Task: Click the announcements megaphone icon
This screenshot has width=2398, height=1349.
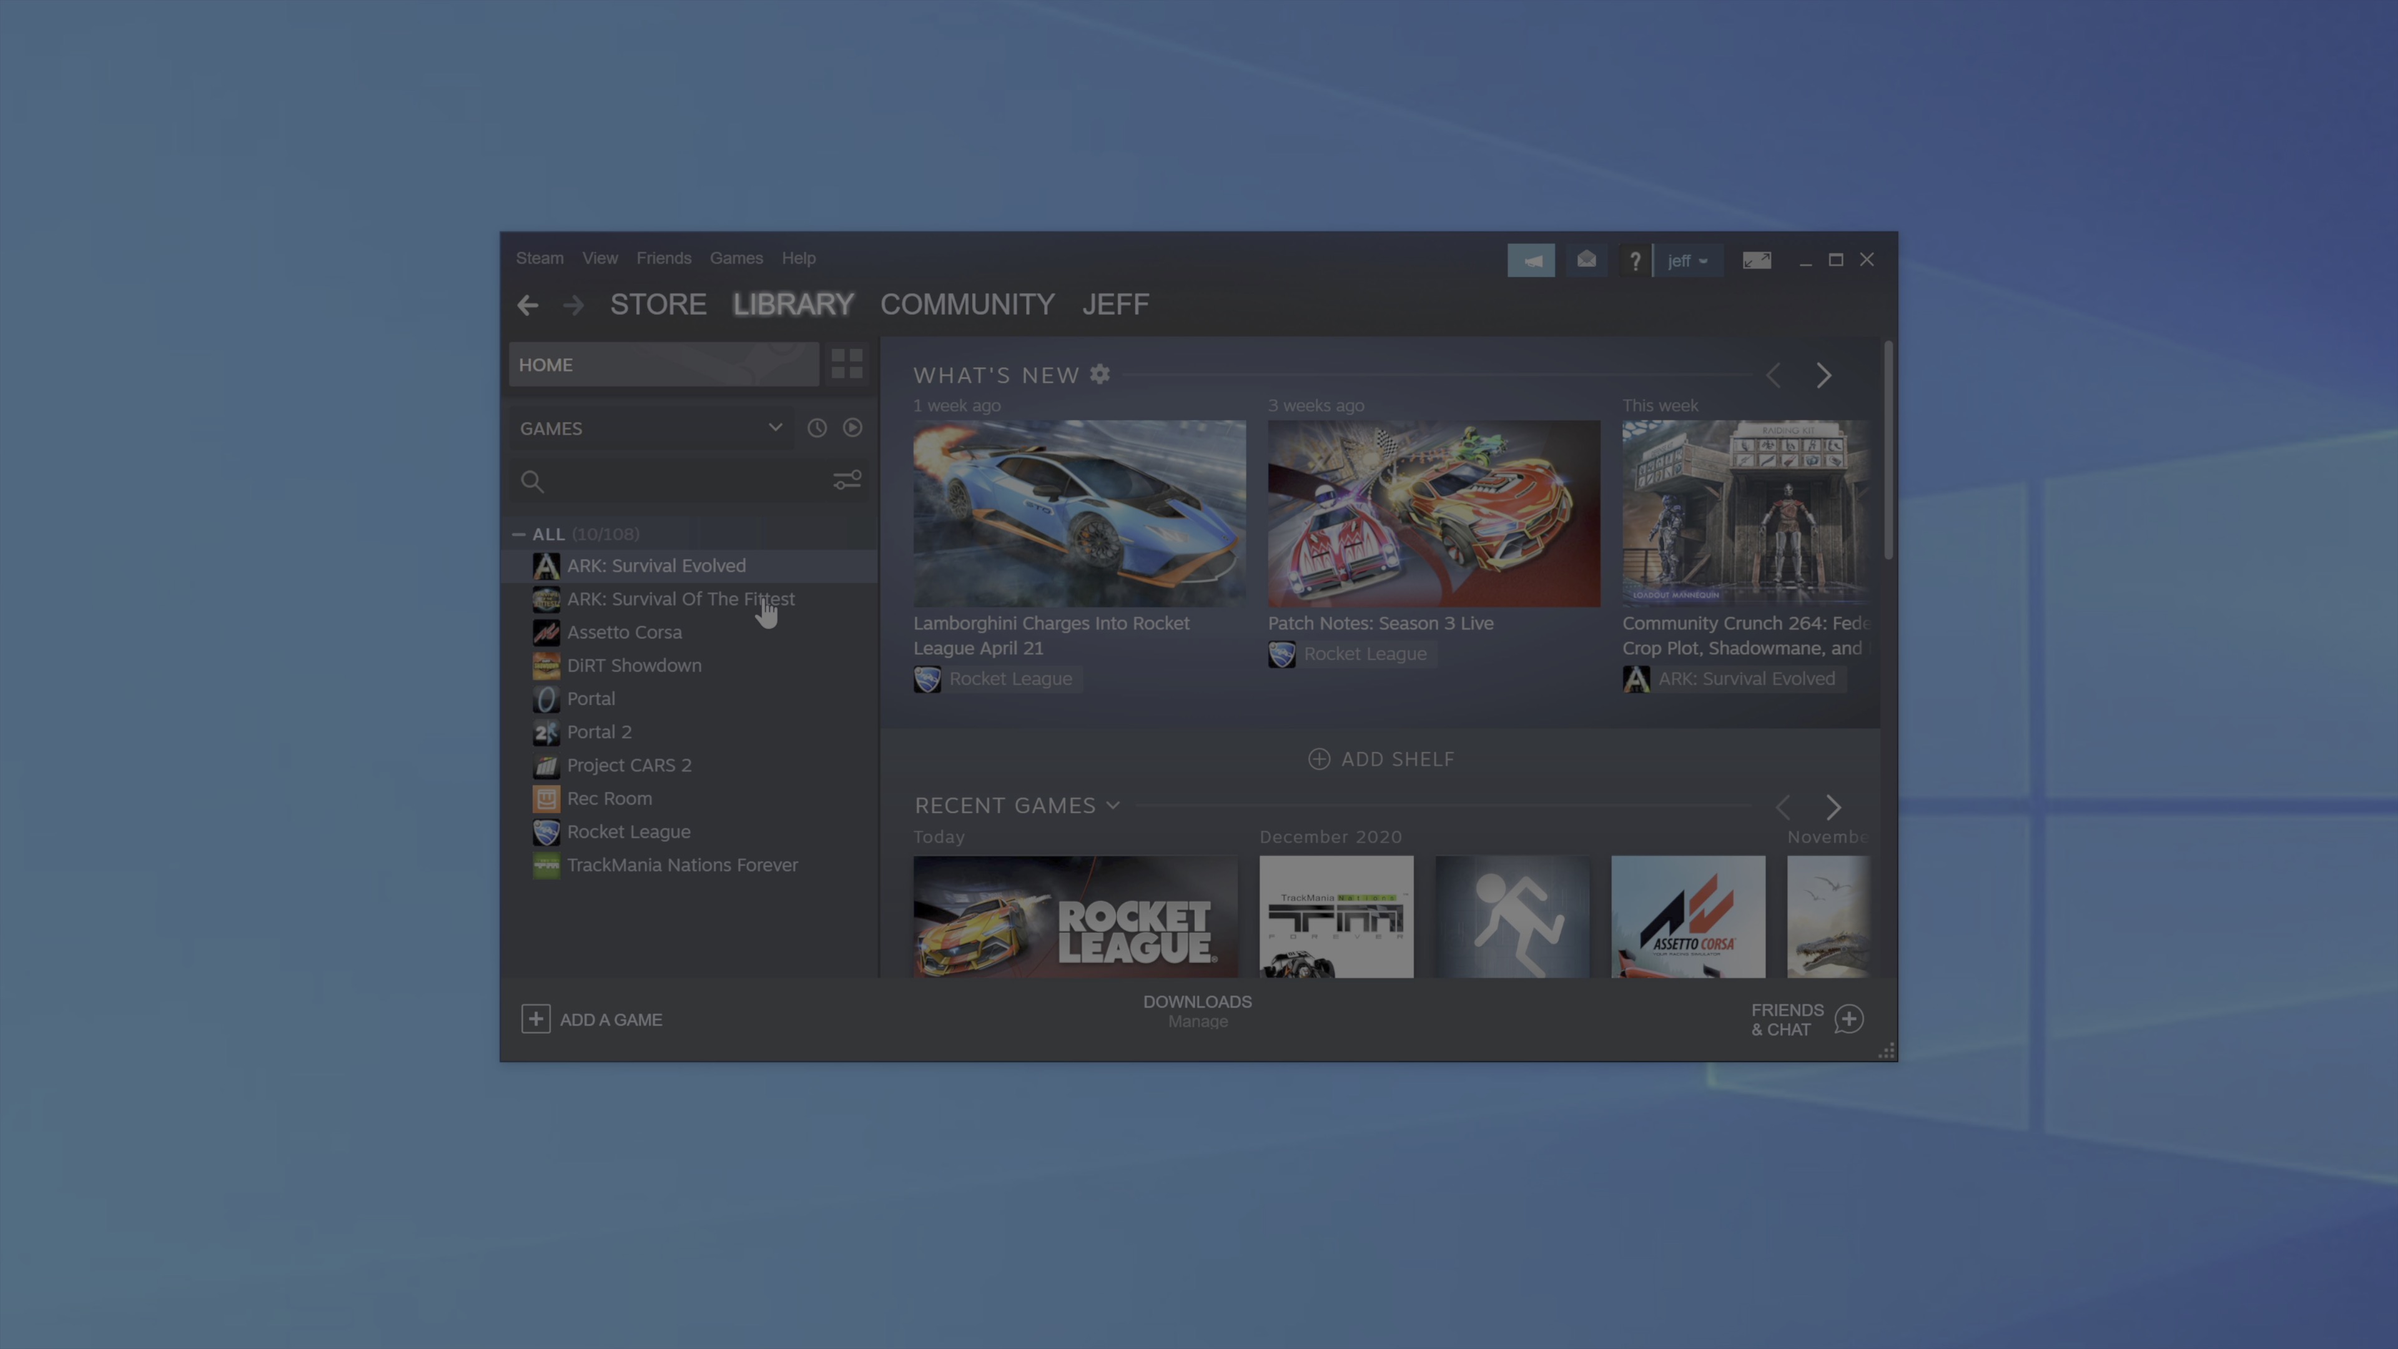Action: coord(1531,260)
